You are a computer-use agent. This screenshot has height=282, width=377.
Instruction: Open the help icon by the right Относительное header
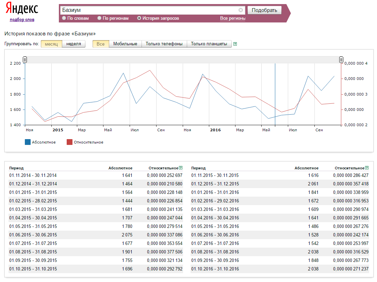tap(367, 168)
